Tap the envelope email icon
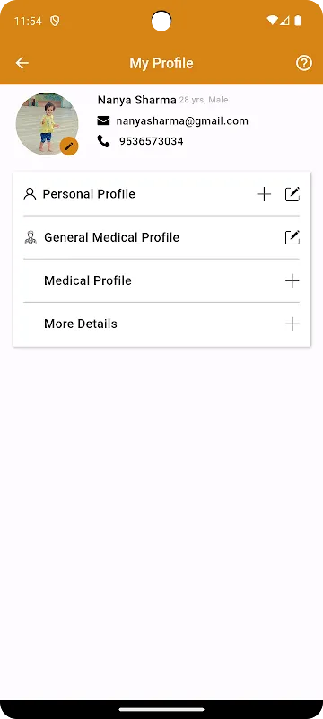323x719 pixels. pyautogui.click(x=103, y=121)
